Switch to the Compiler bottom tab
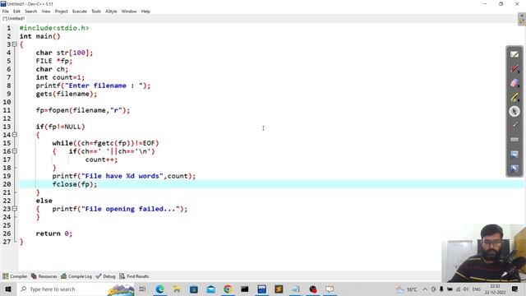This screenshot has width=526, height=296. coord(15,276)
